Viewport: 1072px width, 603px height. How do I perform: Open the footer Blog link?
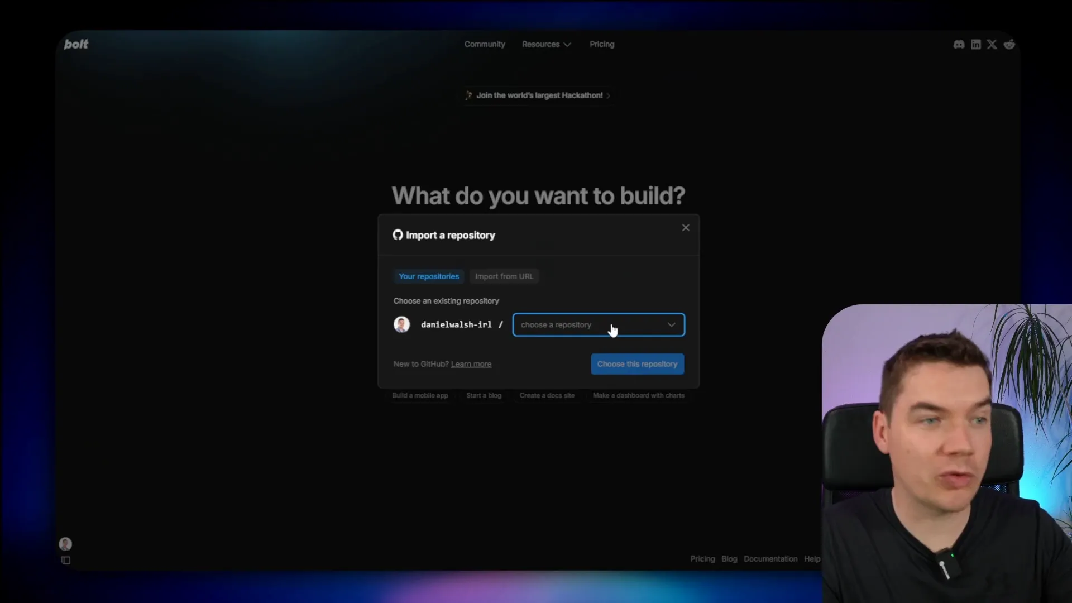coord(729,559)
